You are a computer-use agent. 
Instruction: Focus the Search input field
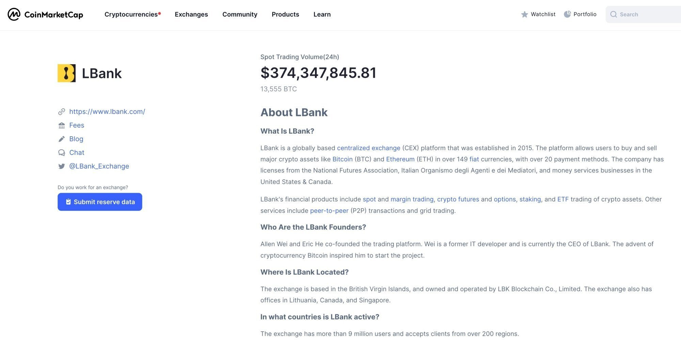[x=644, y=14]
